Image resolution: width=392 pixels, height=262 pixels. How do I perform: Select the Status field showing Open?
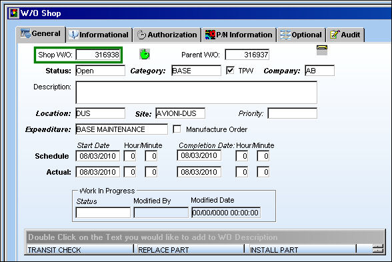(100, 71)
